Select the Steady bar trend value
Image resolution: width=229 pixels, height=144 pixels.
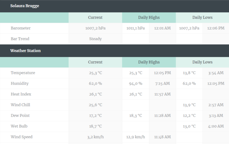click(x=95, y=39)
